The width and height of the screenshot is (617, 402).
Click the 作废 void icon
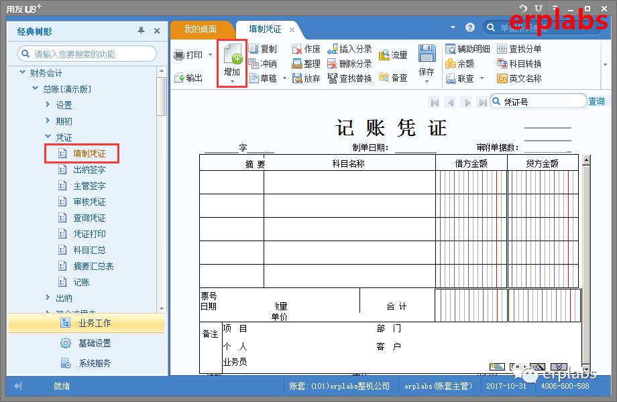coord(296,49)
